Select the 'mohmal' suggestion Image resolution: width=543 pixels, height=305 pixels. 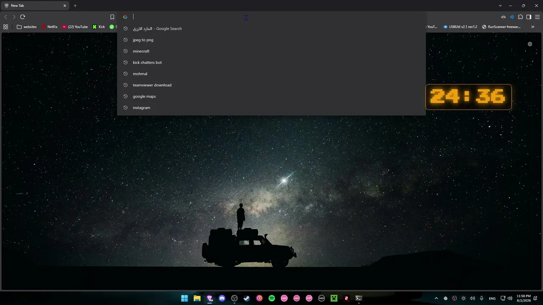[271, 74]
